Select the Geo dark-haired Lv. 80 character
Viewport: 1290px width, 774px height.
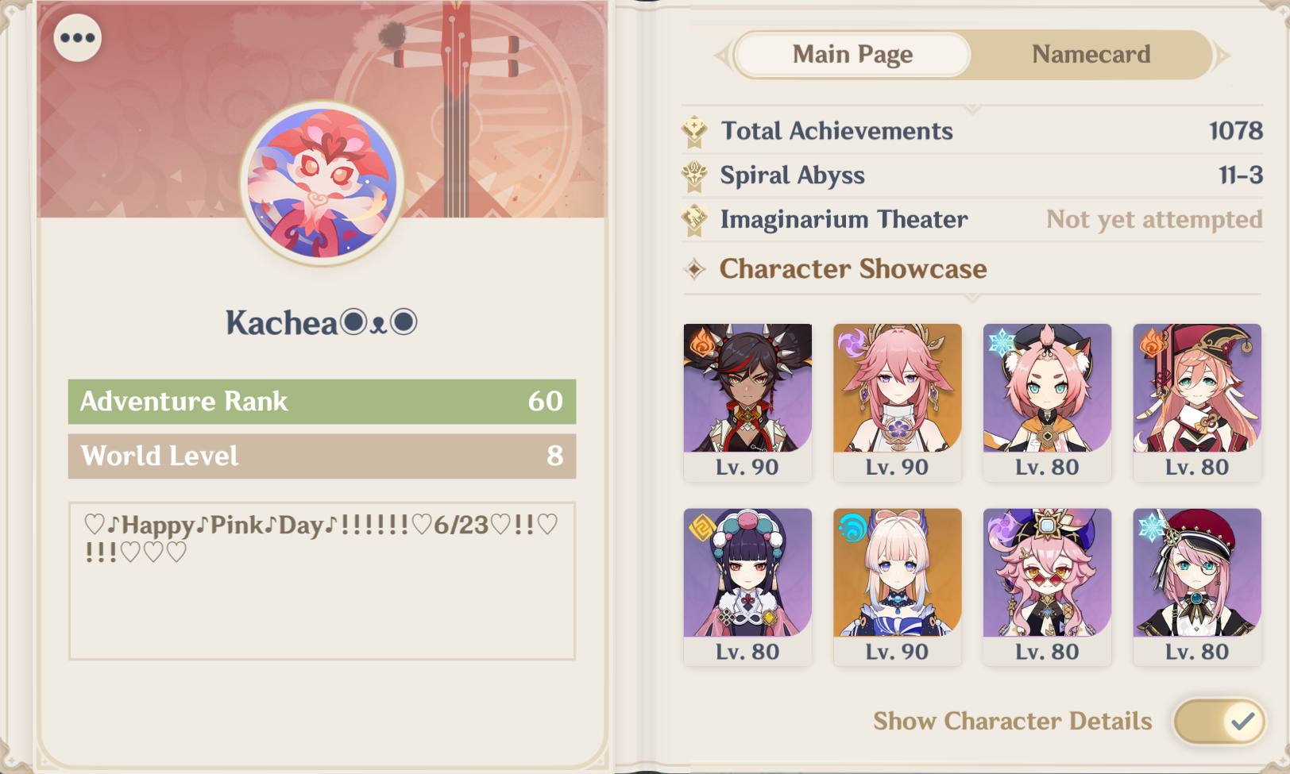pos(747,587)
